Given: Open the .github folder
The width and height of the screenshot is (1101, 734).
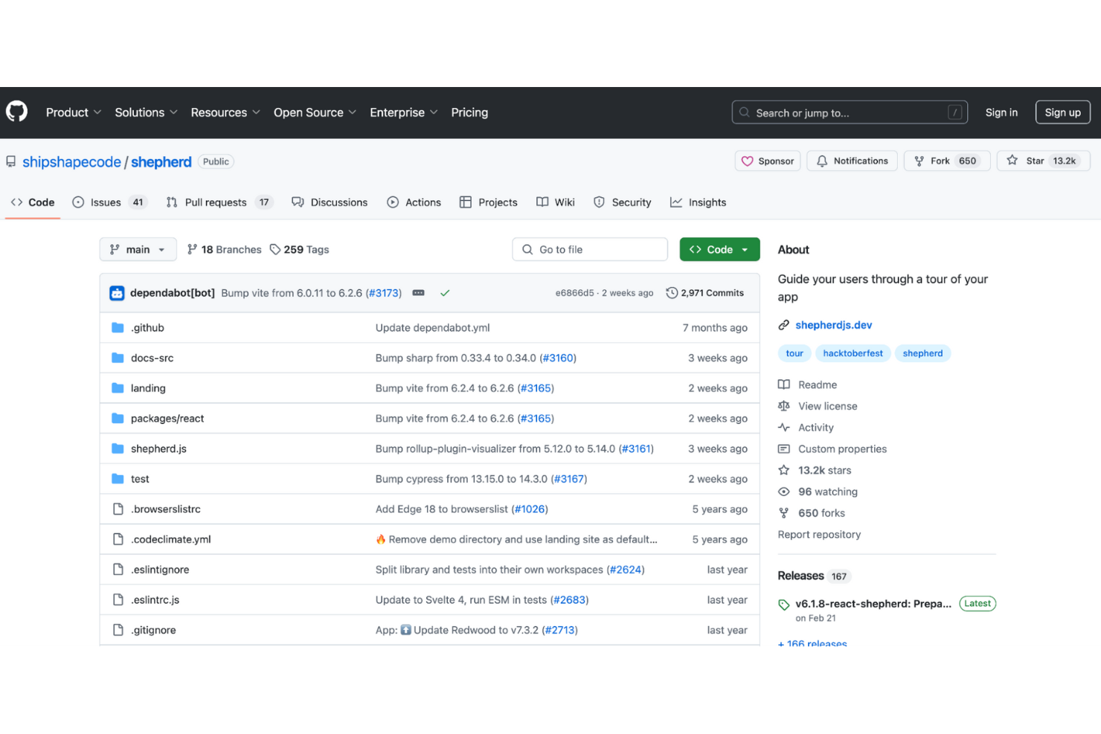Looking at the screenshot, I should [147, 327].
